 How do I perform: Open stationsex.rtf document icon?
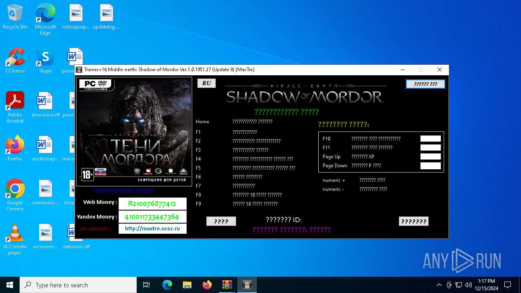coord(76,237)
